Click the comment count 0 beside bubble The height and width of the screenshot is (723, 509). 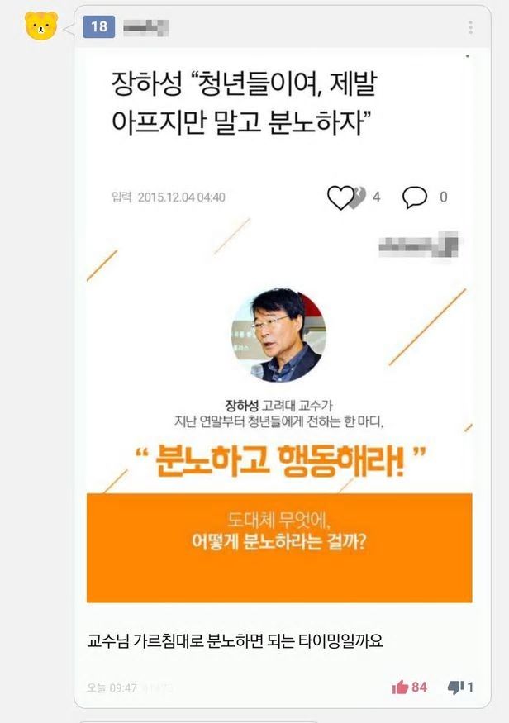443,197
